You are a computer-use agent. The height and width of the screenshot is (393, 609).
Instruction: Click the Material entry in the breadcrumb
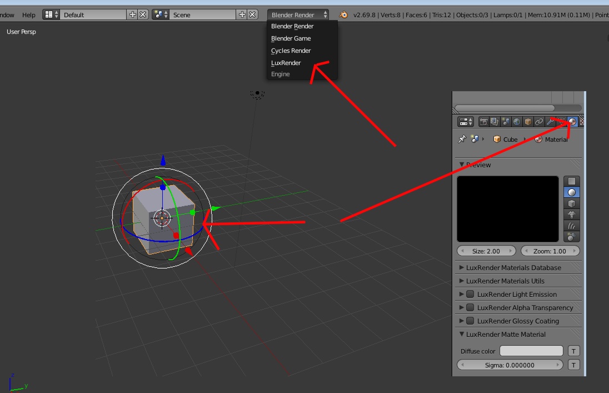tap(551, 139)
